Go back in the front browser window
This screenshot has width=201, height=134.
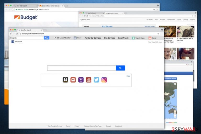(x=11, y=34)
